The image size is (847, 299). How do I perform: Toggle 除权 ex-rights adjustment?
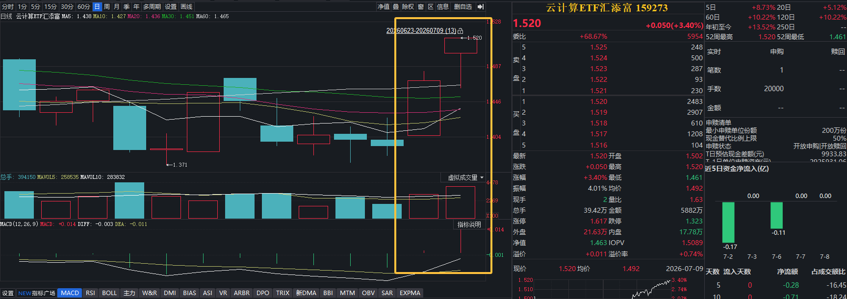[408, 6]
